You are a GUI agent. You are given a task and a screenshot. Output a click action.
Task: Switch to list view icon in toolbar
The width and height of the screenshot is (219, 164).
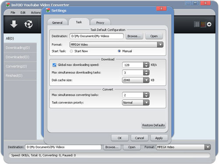click(197, 24)
